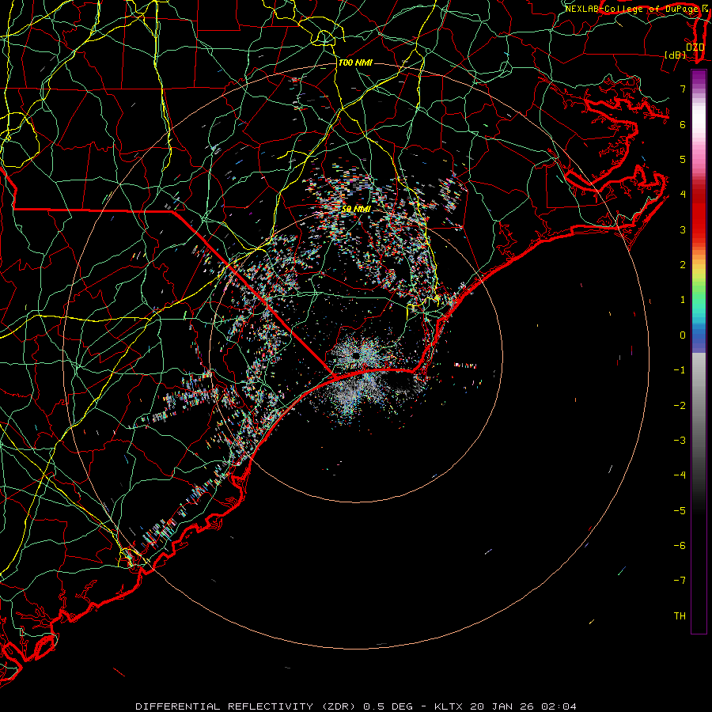Select the 4 dB scale label
The width and height of the screenshot is (712, 712).
coord(683,195)
